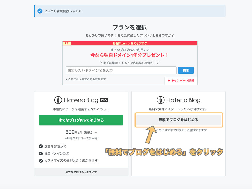The height and width of the screenshot is (189, 252).
Task: Click the check icon beside 独自ドメイン対応
Action: [x=41, y=153]
